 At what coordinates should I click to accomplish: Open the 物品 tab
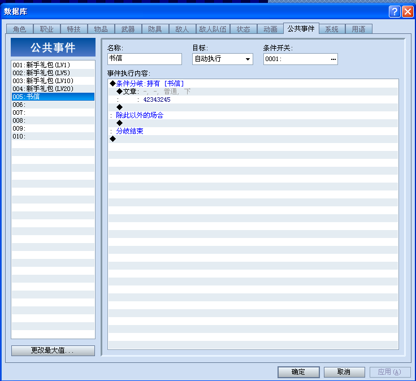pos(101,29)
